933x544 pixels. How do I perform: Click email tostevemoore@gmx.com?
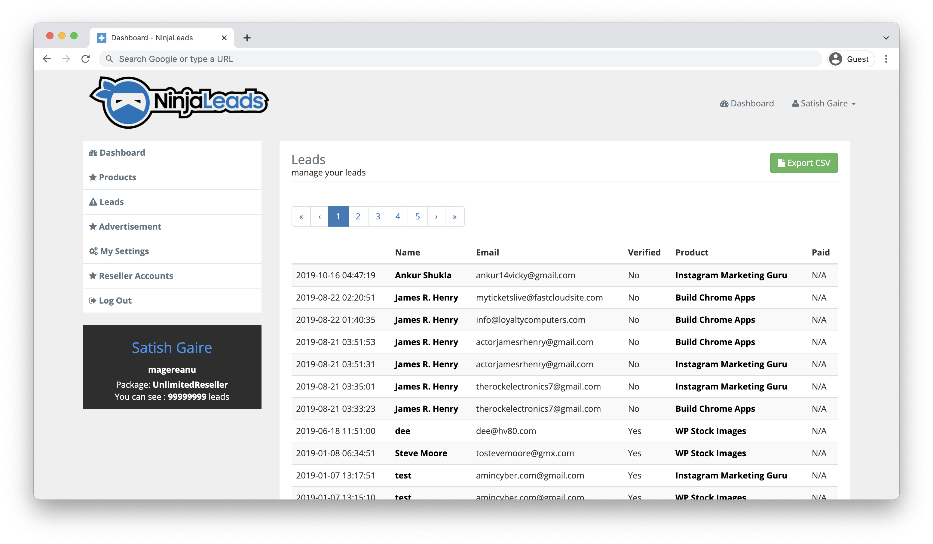coord(525,453)
